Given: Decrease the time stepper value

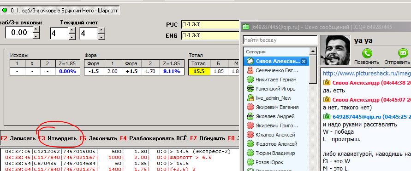Looking at the screenshot, I should click(x=36, y=36).
